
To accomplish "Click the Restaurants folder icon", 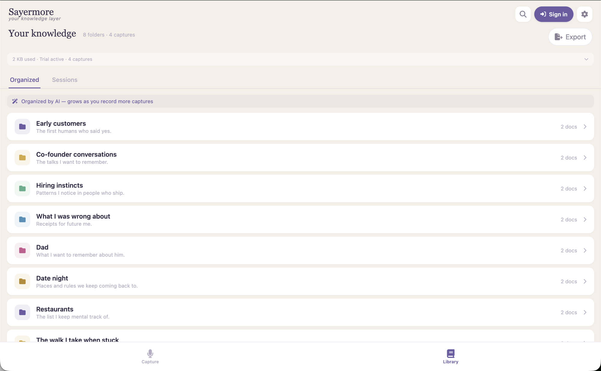I will pyautogui.click(x=22, y=312).
